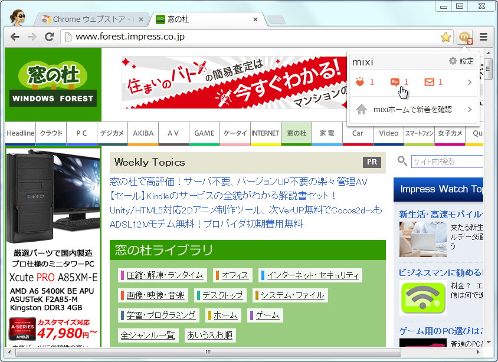The image size is (498, 362).
Task: Expand the mixiホームで新着を確認 row chevron
Action: tap(470, 108)
